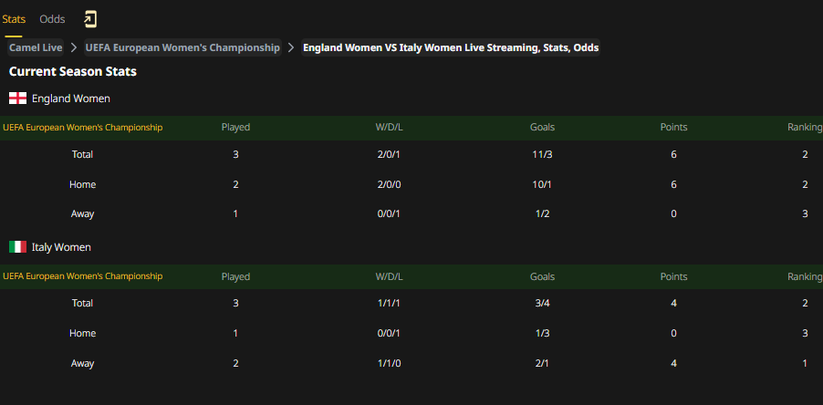Click chevron after UEFA Championship breadcrumb
The image size is (823, 405).
(291, 47)
